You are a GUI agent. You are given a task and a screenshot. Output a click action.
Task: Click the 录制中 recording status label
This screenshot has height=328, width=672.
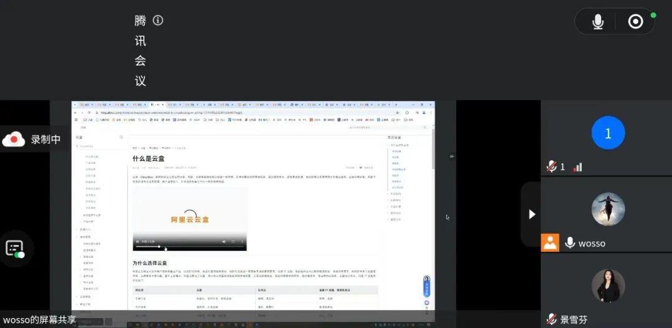tap(46, 140)
